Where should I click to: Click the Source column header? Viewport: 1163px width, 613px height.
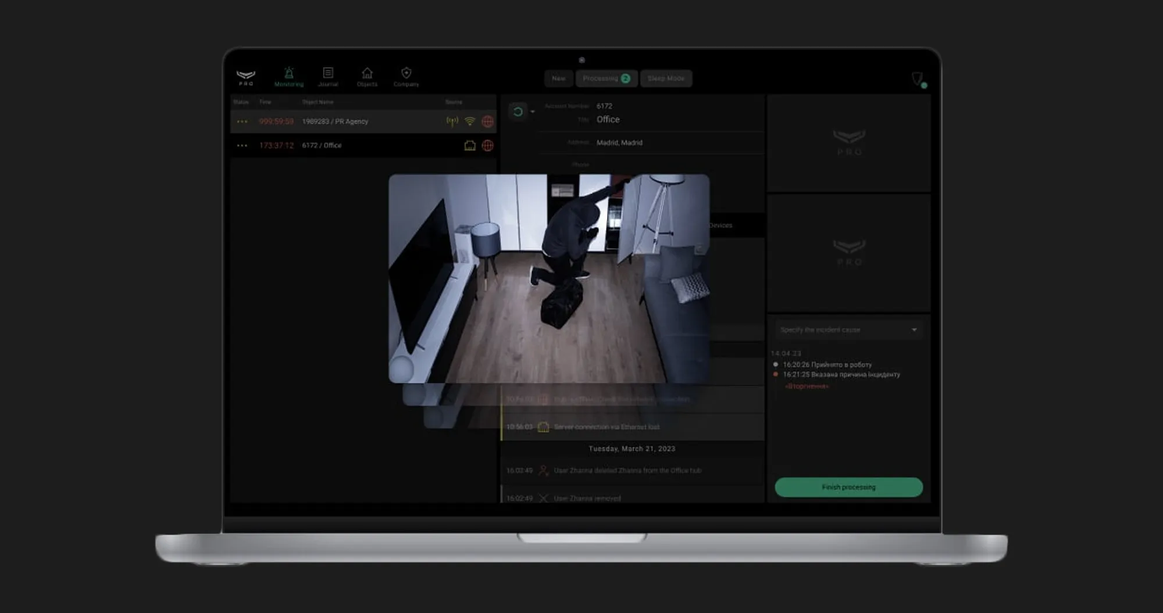click(x=454, y=102)
